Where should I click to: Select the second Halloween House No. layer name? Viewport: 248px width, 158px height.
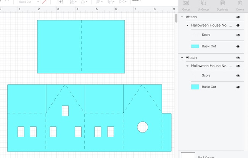click(211, 66)
